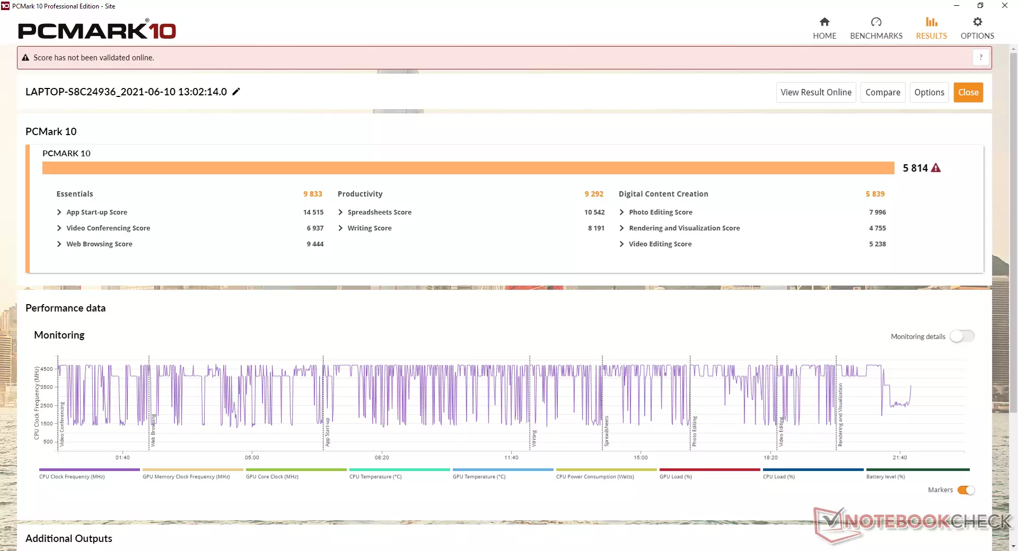Open the BENCHMARKS section
The height and width of the screenshot is (551, 1018).
coord(876,28)
